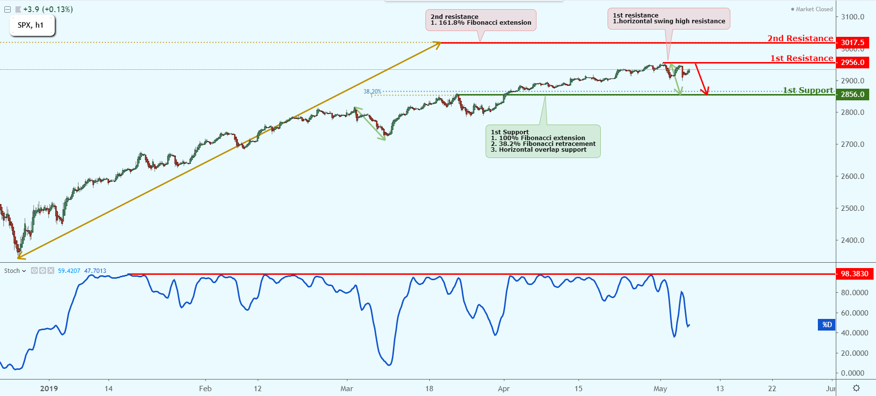Click the 2956.0 1st Resistance price label
Image resolution: width=876 pixels, height=396 pixels.
tap(852, 63)
